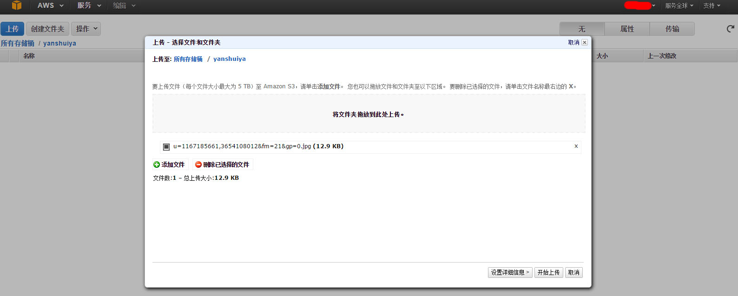The width and height of the screenshot is (738, 296).
Task: Click 取消 cancel button at dialog bottom
Action: tap(573, 272)
